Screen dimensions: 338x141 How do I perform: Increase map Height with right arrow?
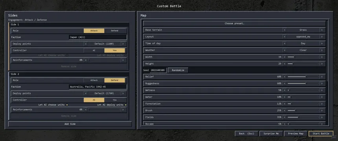322,63
